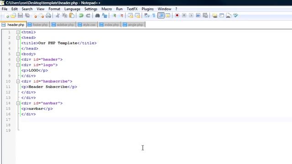Click the Redo arrow icon

[88, 15]
